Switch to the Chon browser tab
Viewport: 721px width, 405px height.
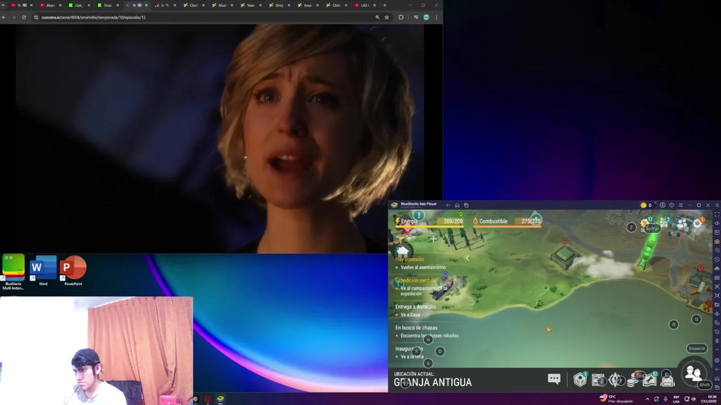[193, 5]
